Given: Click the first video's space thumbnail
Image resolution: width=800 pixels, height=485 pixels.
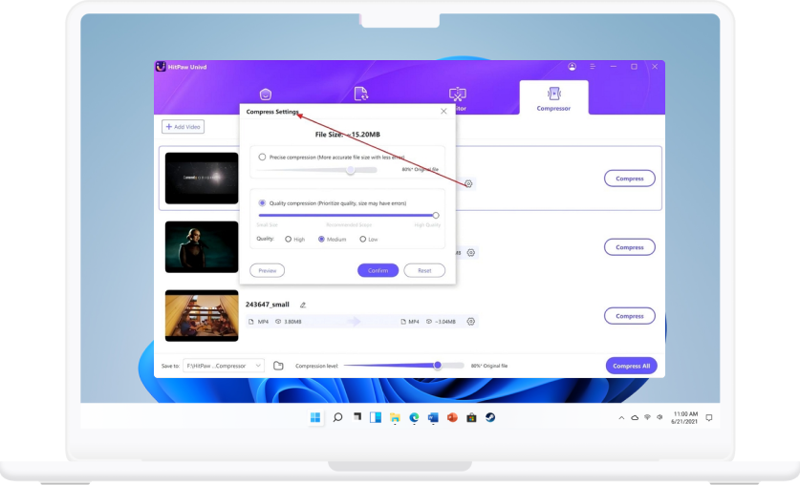Looking at the screenshot, I should point(202,179).
